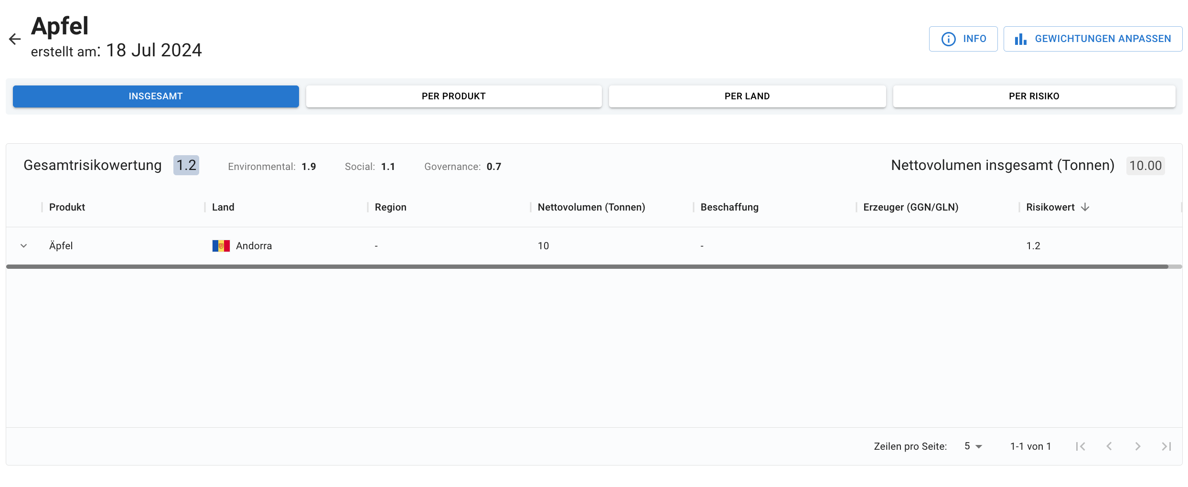1188x487 pixels.
Task: Click the horizontal table scrollbar
Action: tap(587, 267)
